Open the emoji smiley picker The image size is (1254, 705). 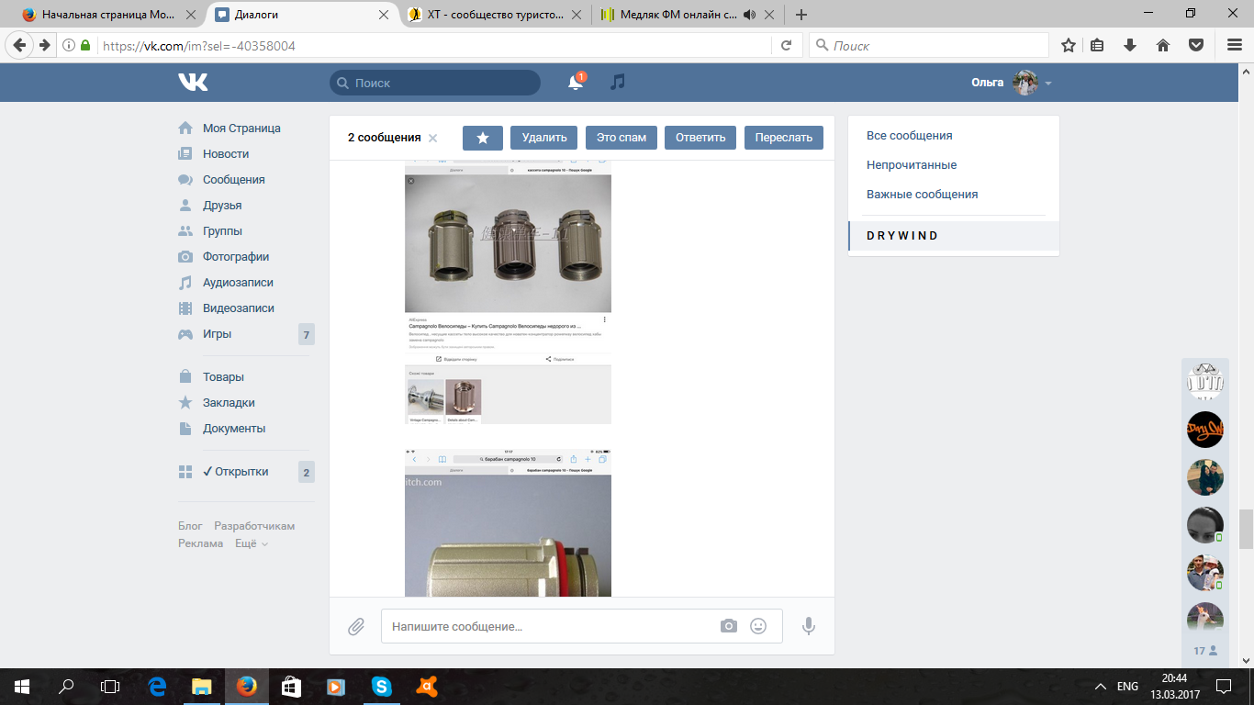pyautogui.click(x=758, y=626)
